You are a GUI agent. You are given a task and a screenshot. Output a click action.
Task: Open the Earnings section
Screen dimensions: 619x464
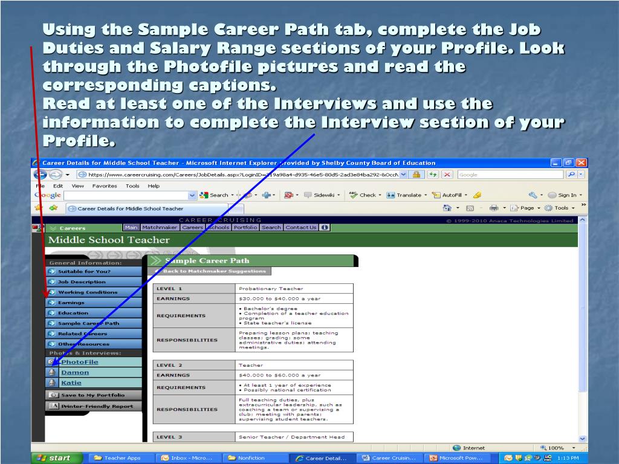tap(94, 303)
